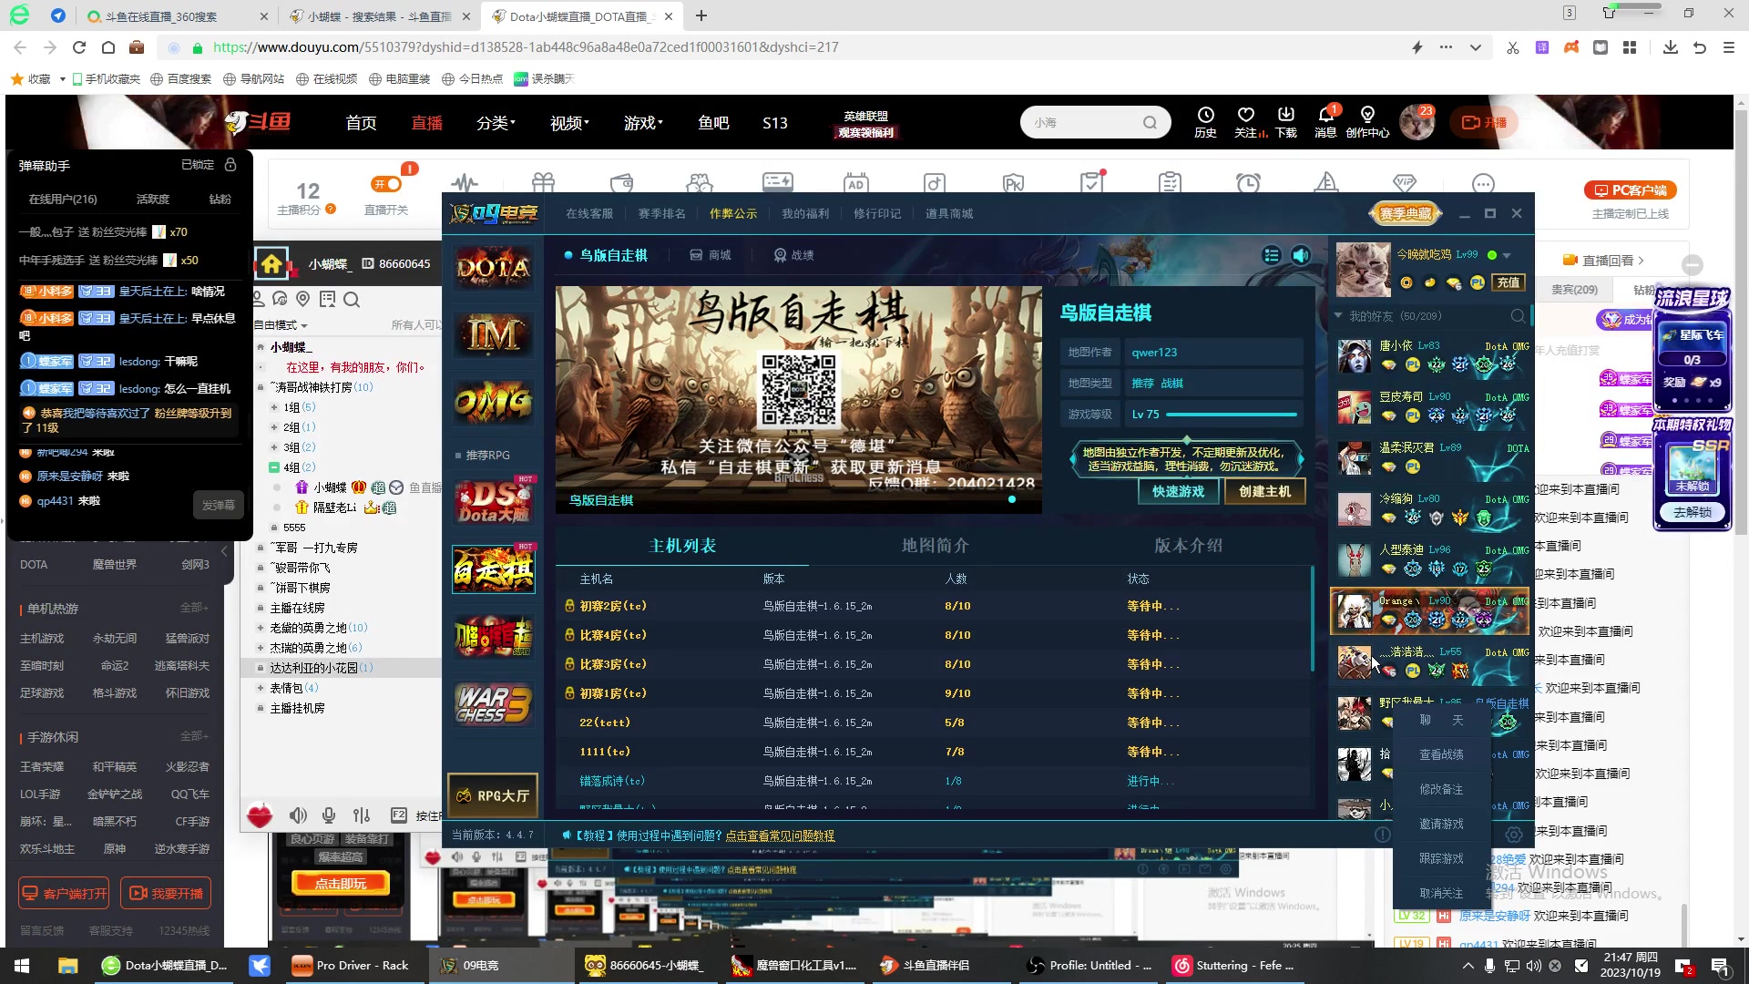Click the 我要开播 button
The height and width of the screenshot is (984, 1749).
click(166, 894)
